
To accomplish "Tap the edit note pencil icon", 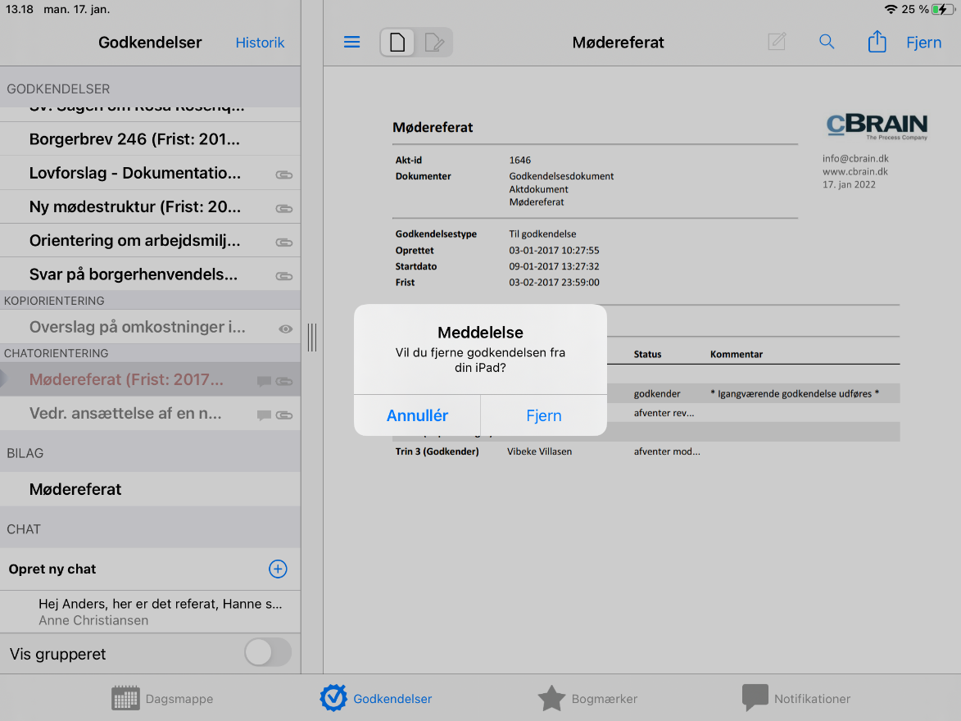I will click(x=777, y=42).
